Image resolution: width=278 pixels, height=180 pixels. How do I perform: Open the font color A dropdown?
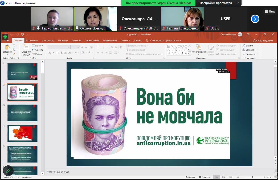pos(90,53)
